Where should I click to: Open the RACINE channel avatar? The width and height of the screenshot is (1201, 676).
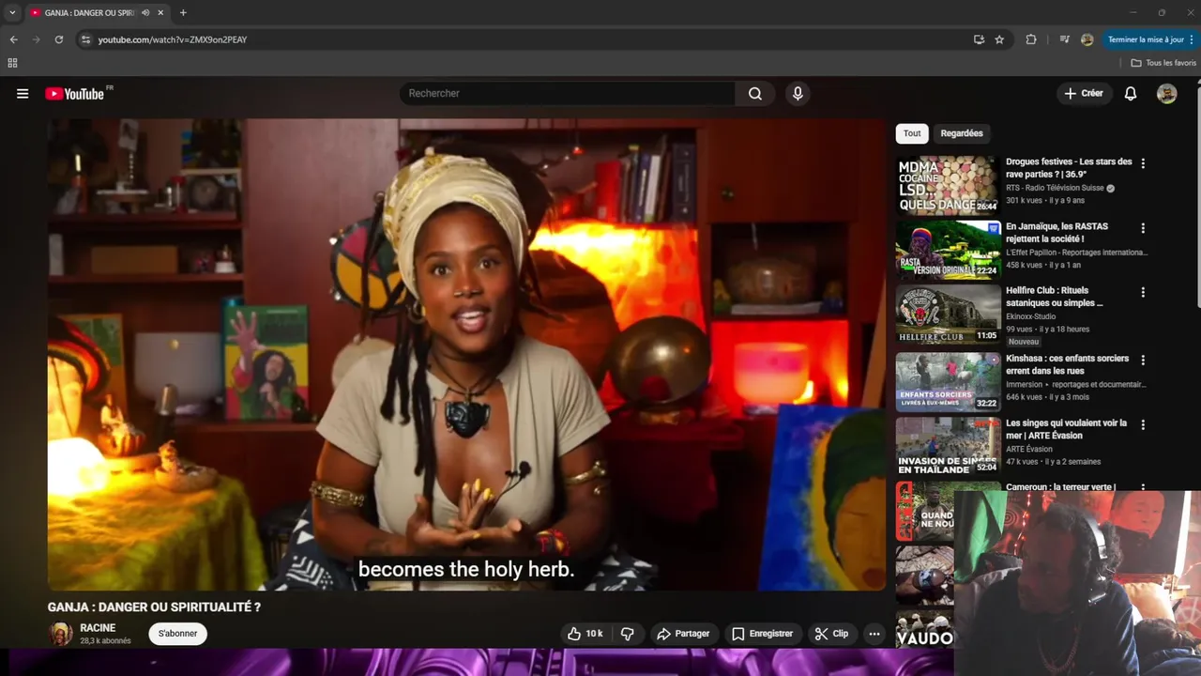click(61, 634)
